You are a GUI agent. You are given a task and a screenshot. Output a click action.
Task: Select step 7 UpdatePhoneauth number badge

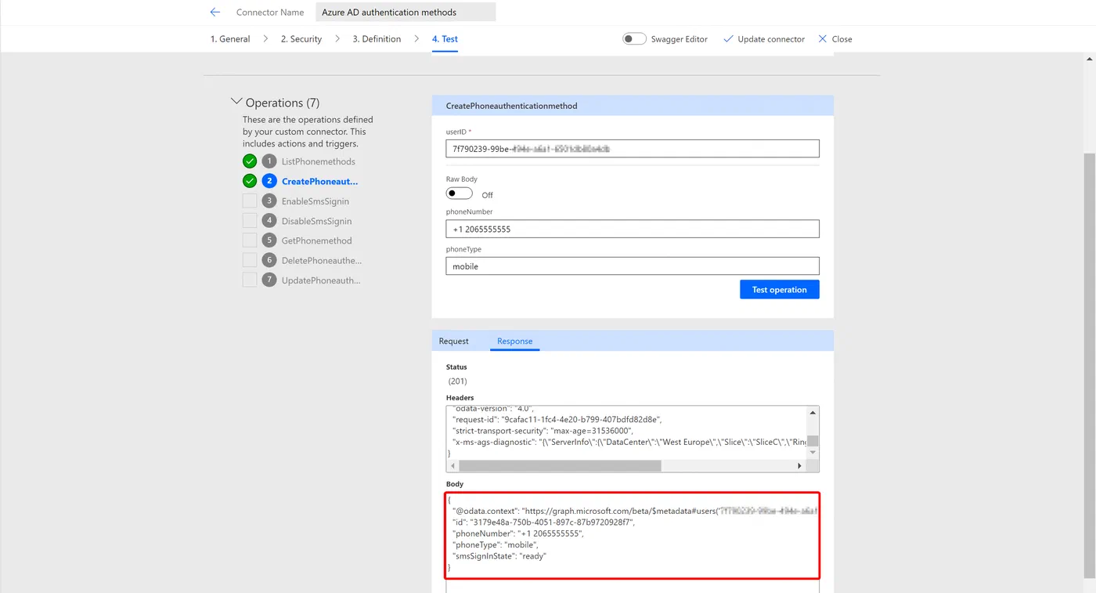(269, 280)
